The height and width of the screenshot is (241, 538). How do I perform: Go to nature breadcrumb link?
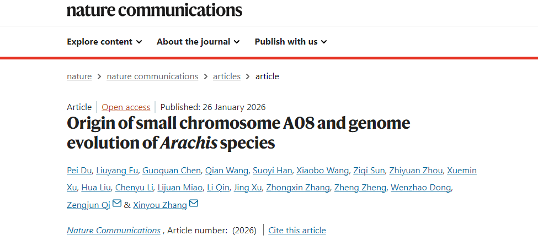(x=79, y=76)
